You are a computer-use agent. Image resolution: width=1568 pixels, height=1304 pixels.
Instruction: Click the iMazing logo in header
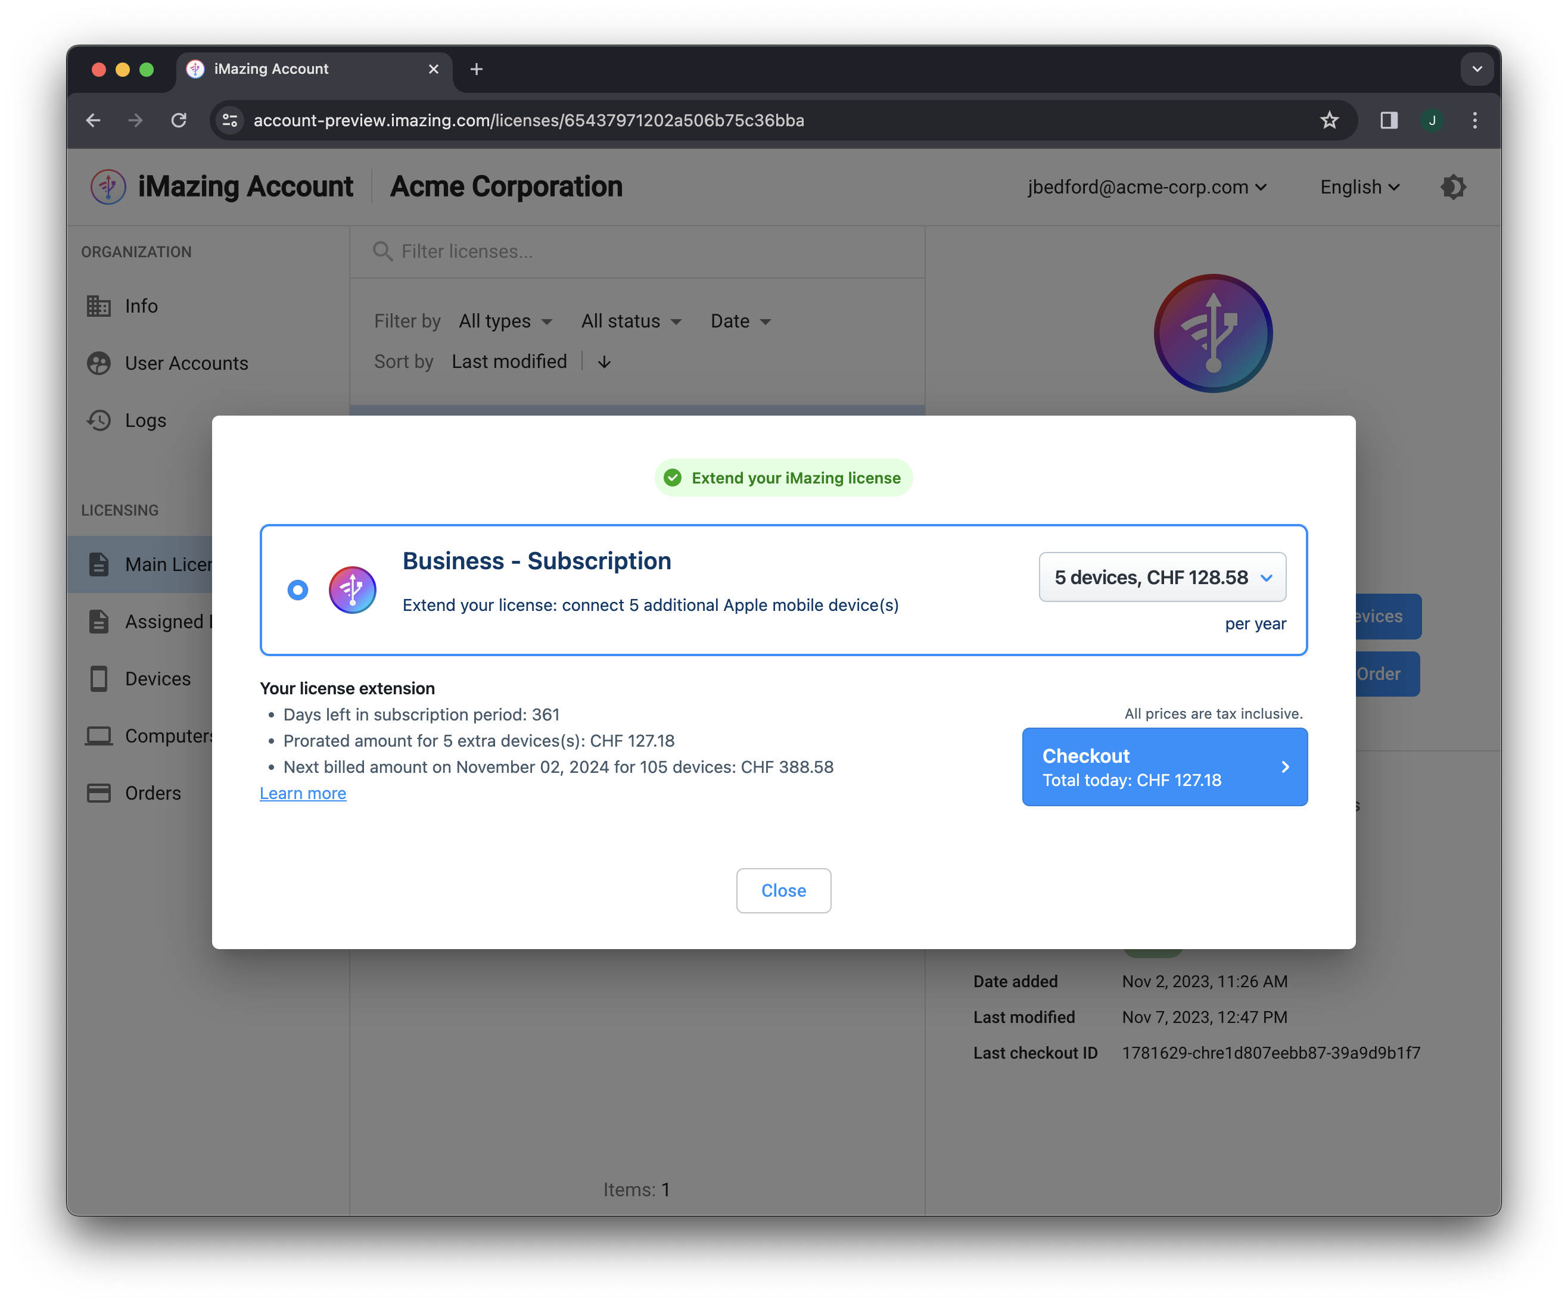[x=108, y=186]
